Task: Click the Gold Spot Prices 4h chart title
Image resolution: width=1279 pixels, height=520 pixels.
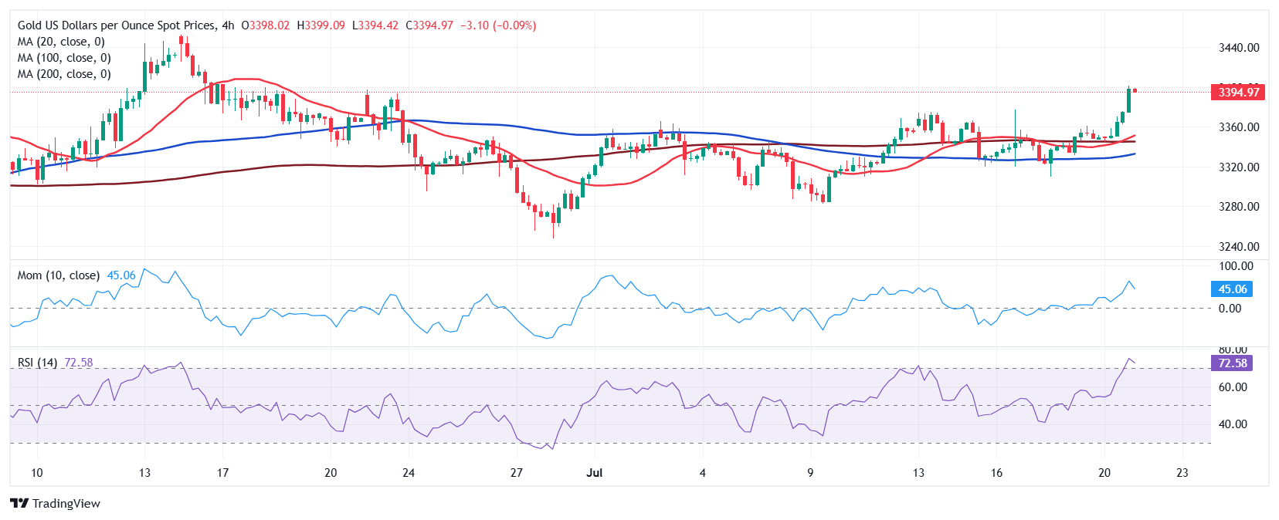Action: pos(126,25)
